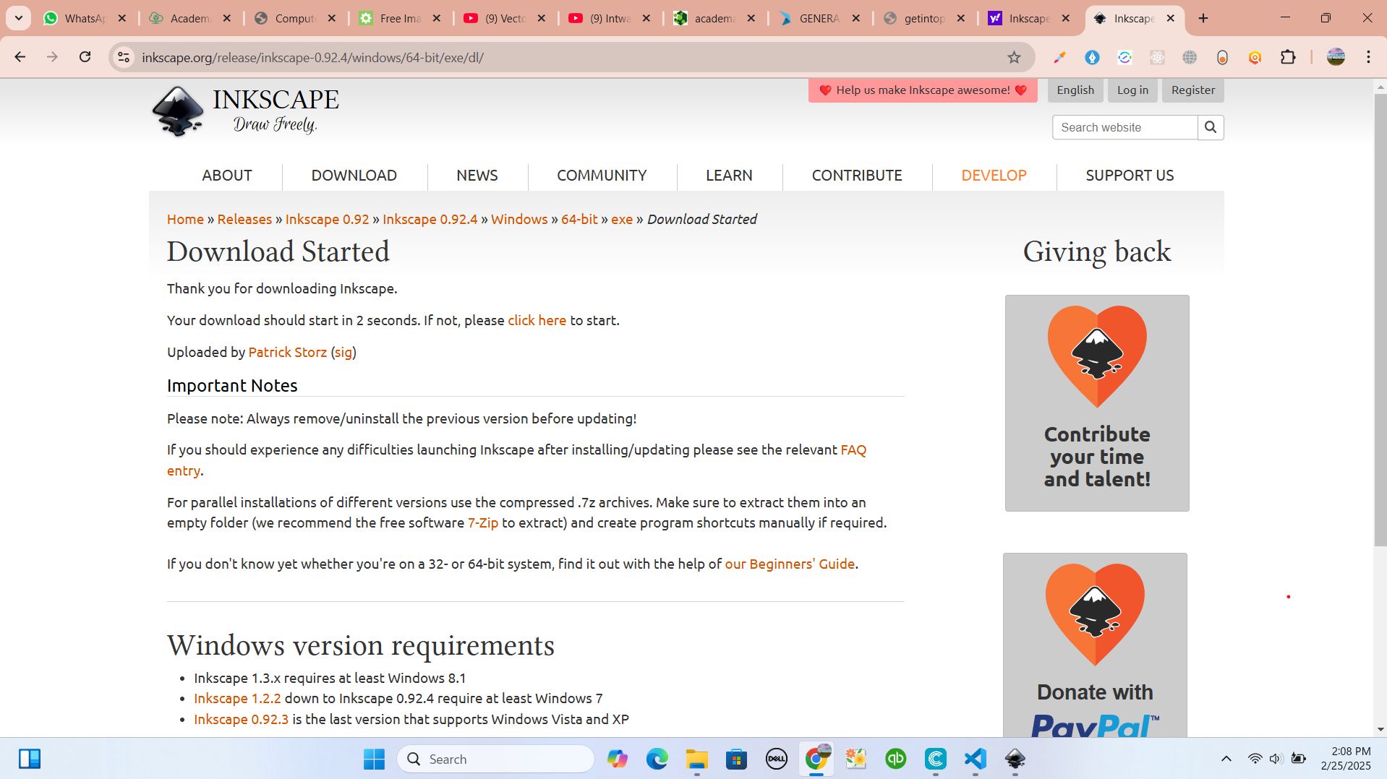This screenshot has width=1387, height=779.
Task: Launch Microsoft Edge from taskbar
Action: [657, 759]
